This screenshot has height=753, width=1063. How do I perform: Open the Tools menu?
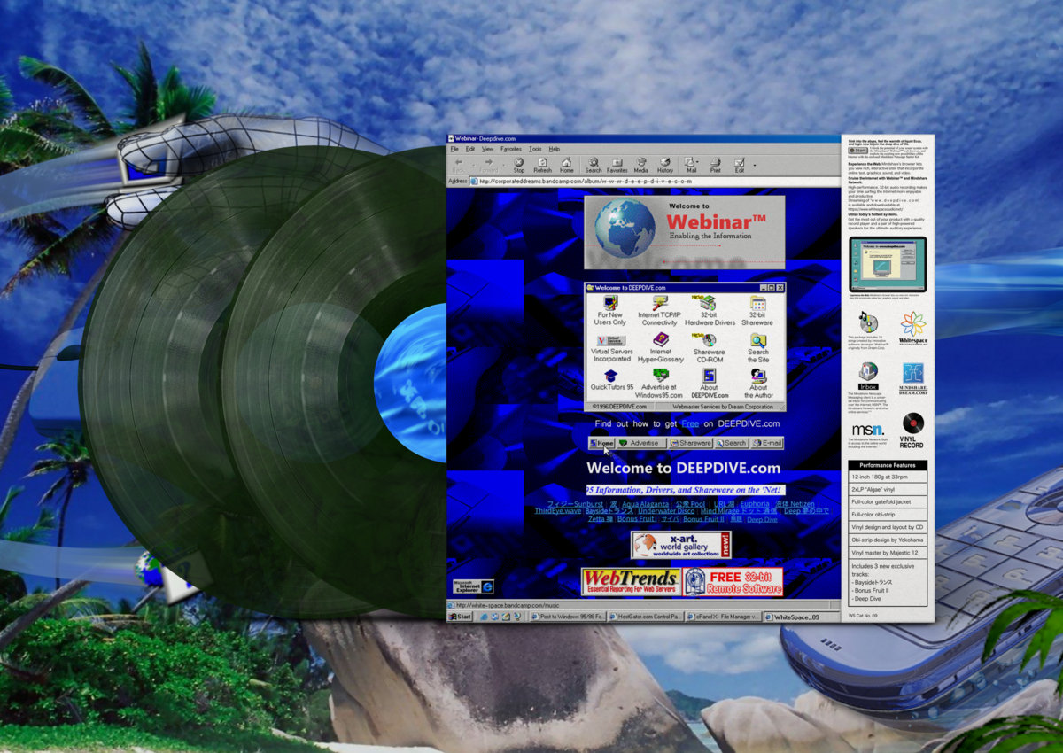(535, 149)
